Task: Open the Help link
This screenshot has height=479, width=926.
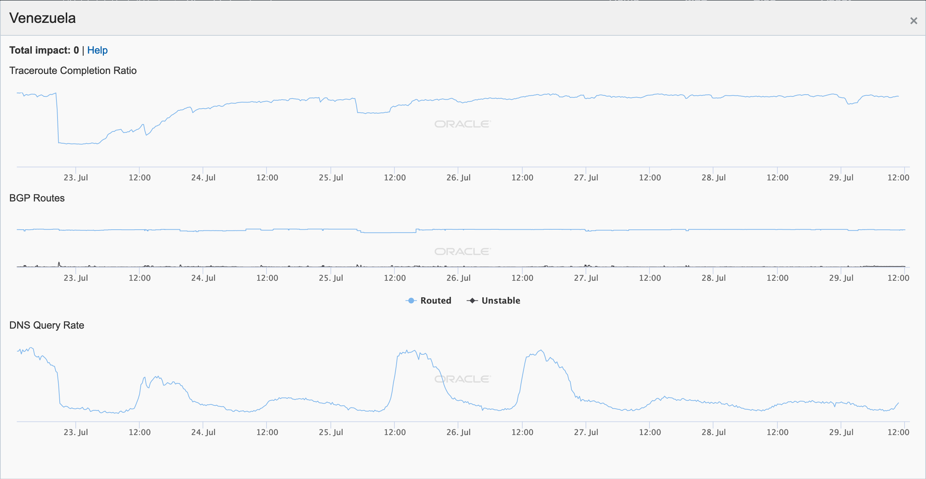Action: pyautogui.click(x=97, y=50)
